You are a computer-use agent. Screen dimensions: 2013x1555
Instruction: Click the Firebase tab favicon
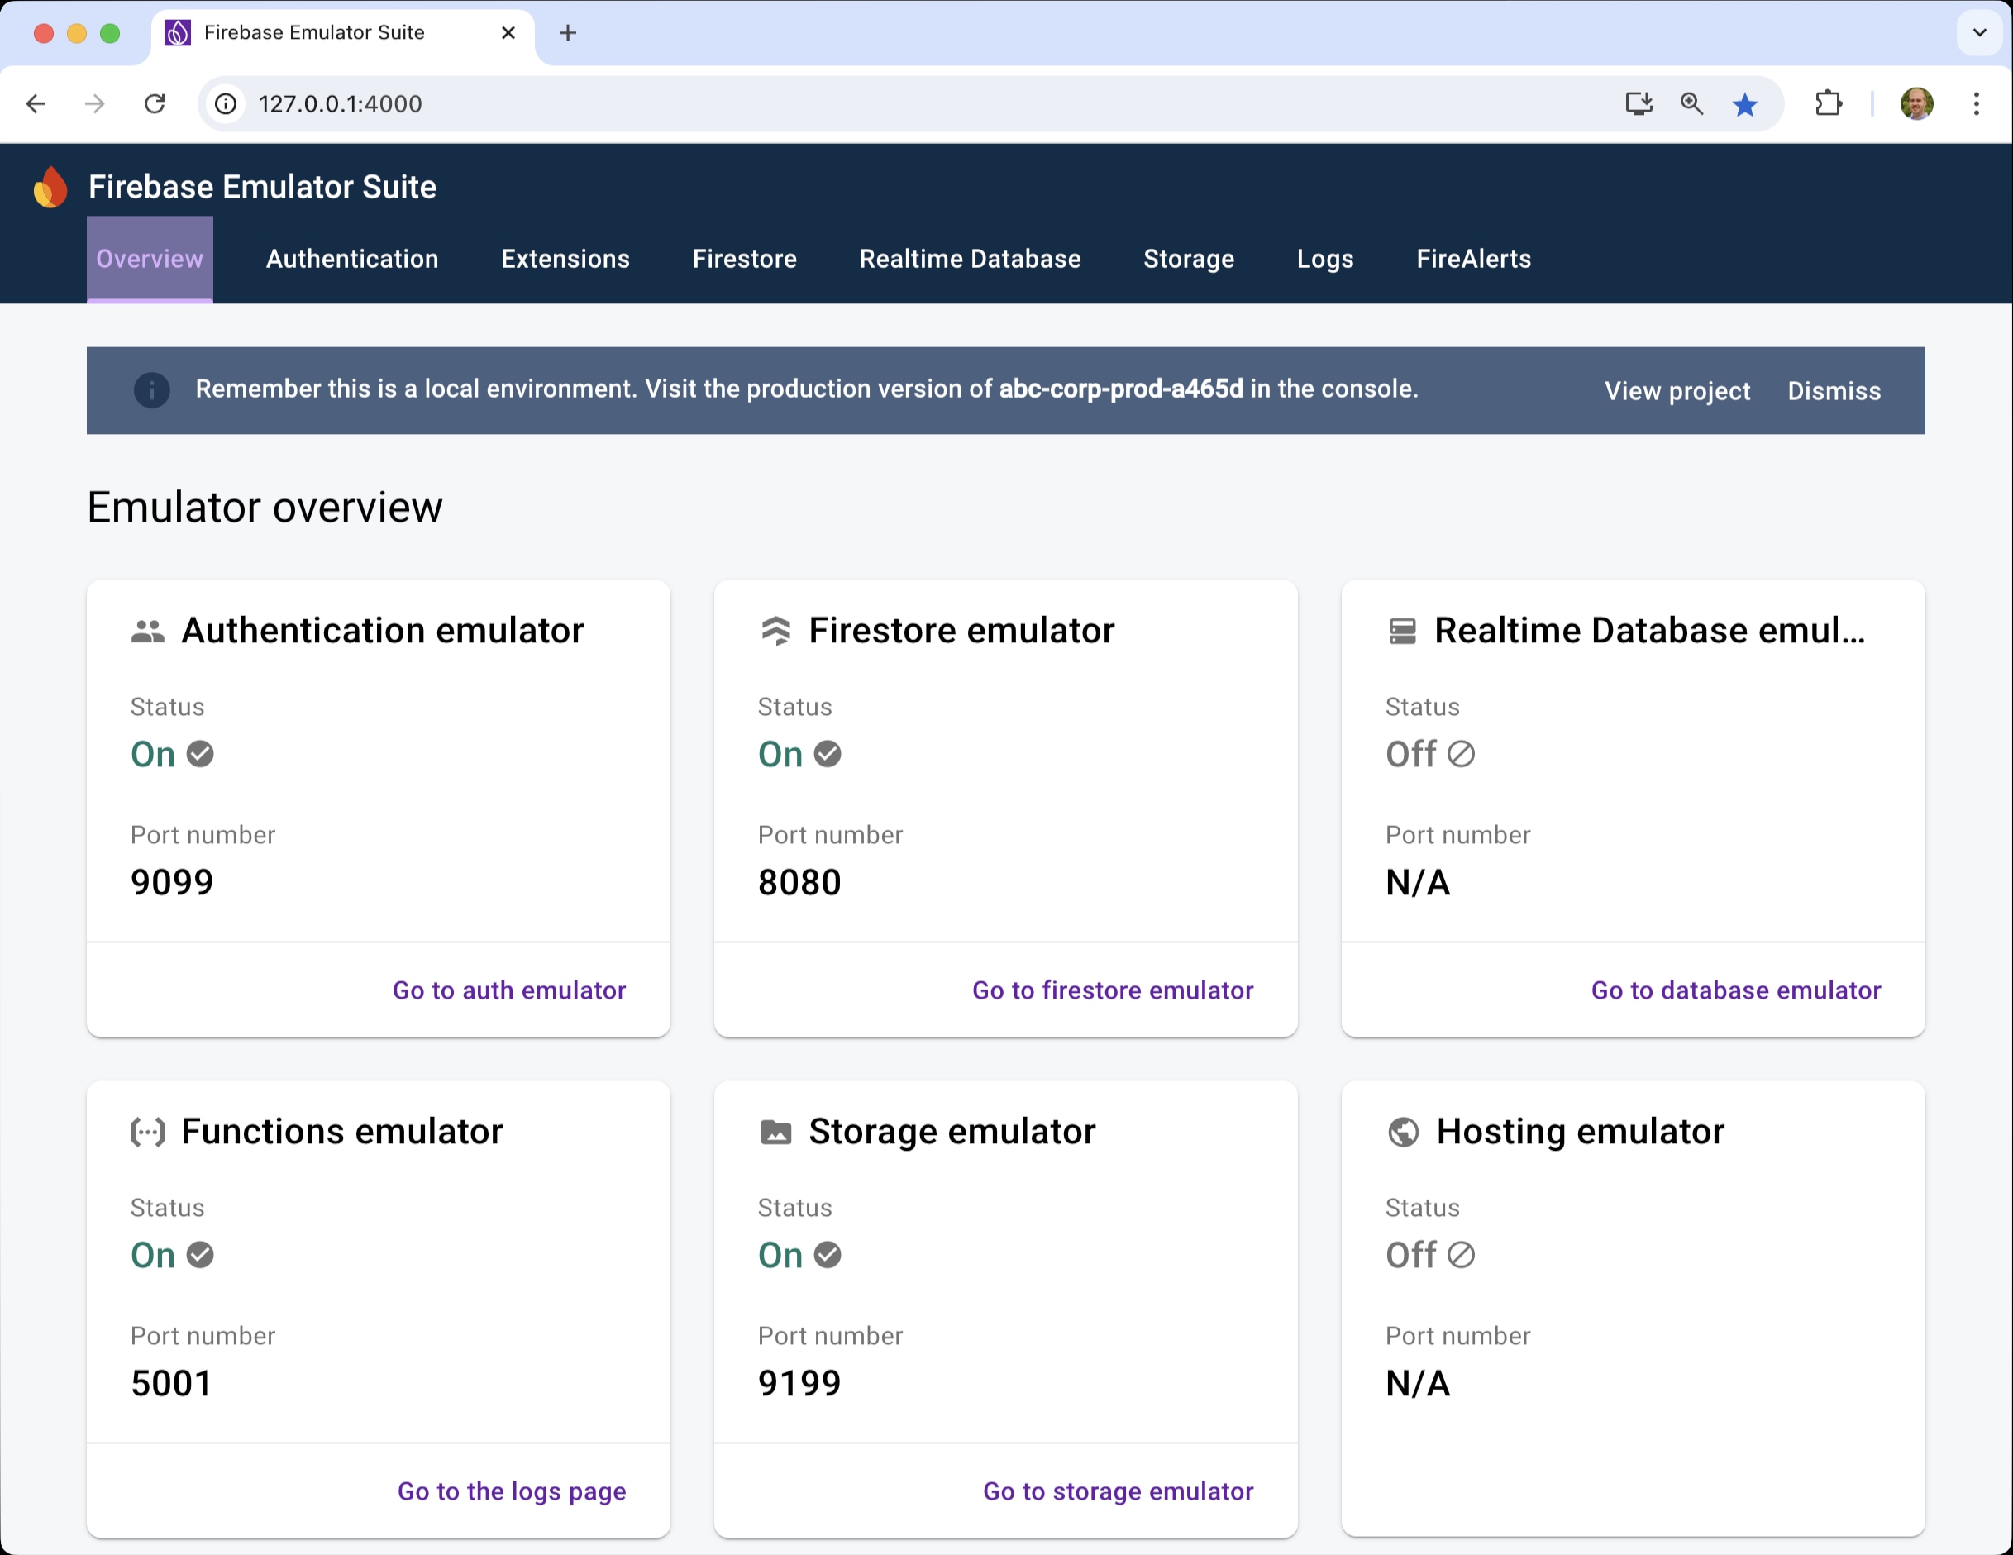pyautogui.click(x=178, y=33)
